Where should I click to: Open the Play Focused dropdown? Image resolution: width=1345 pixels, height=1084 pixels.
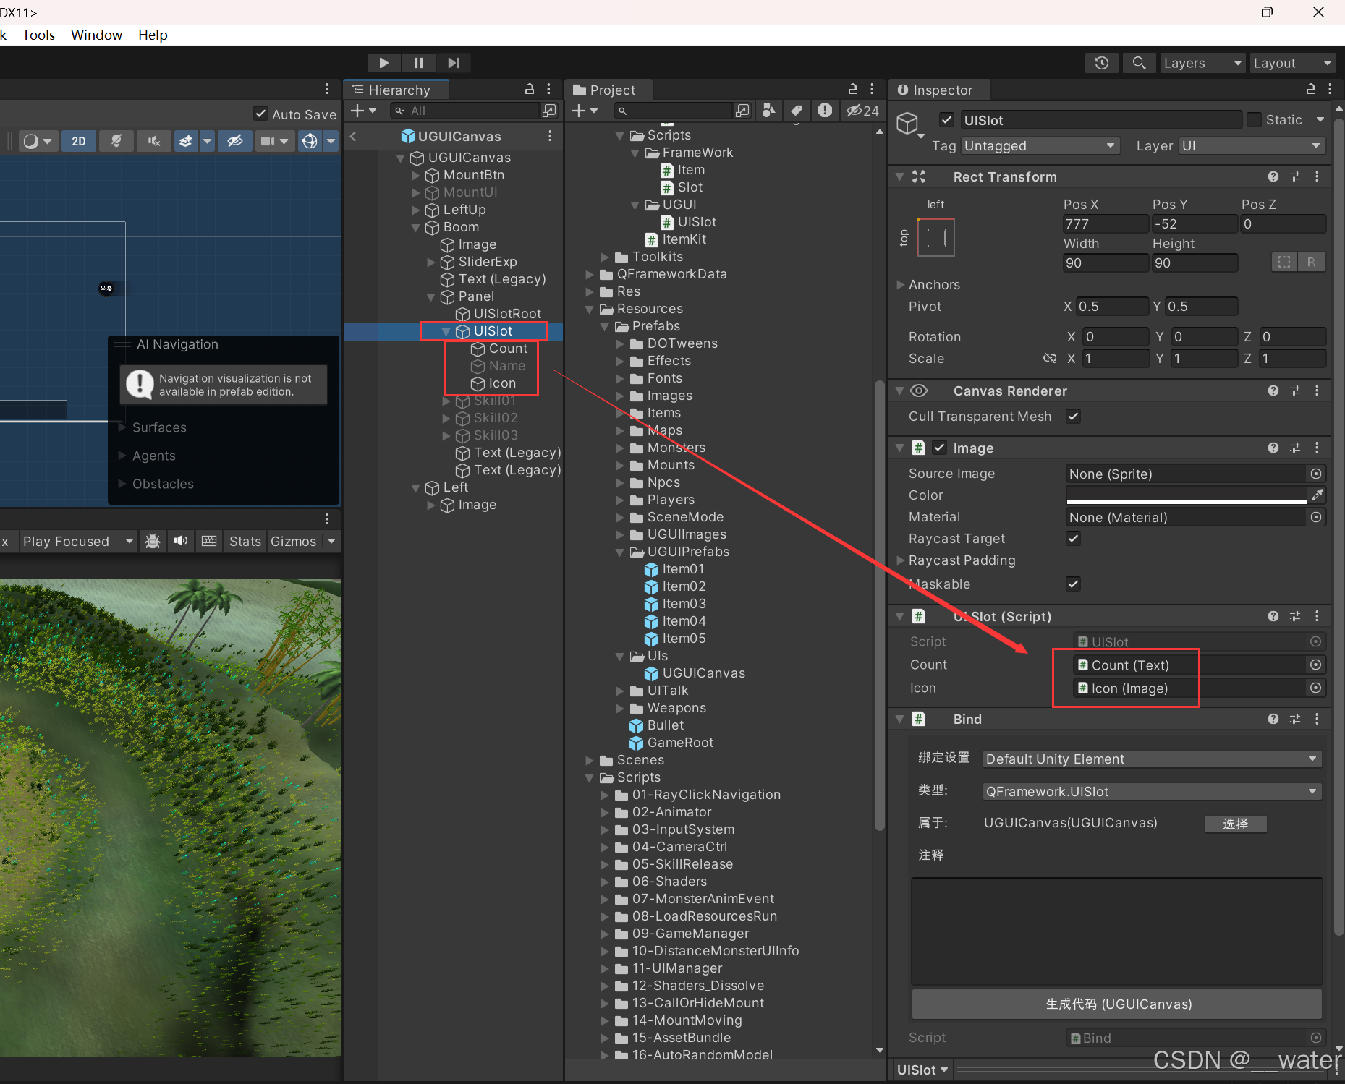click(x=77, y=541)
